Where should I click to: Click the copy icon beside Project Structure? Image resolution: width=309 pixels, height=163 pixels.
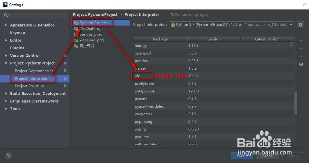point(65,86)
